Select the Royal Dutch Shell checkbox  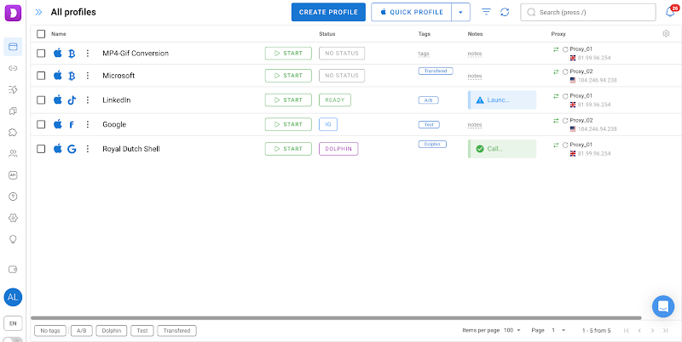[x=41, y=149]
